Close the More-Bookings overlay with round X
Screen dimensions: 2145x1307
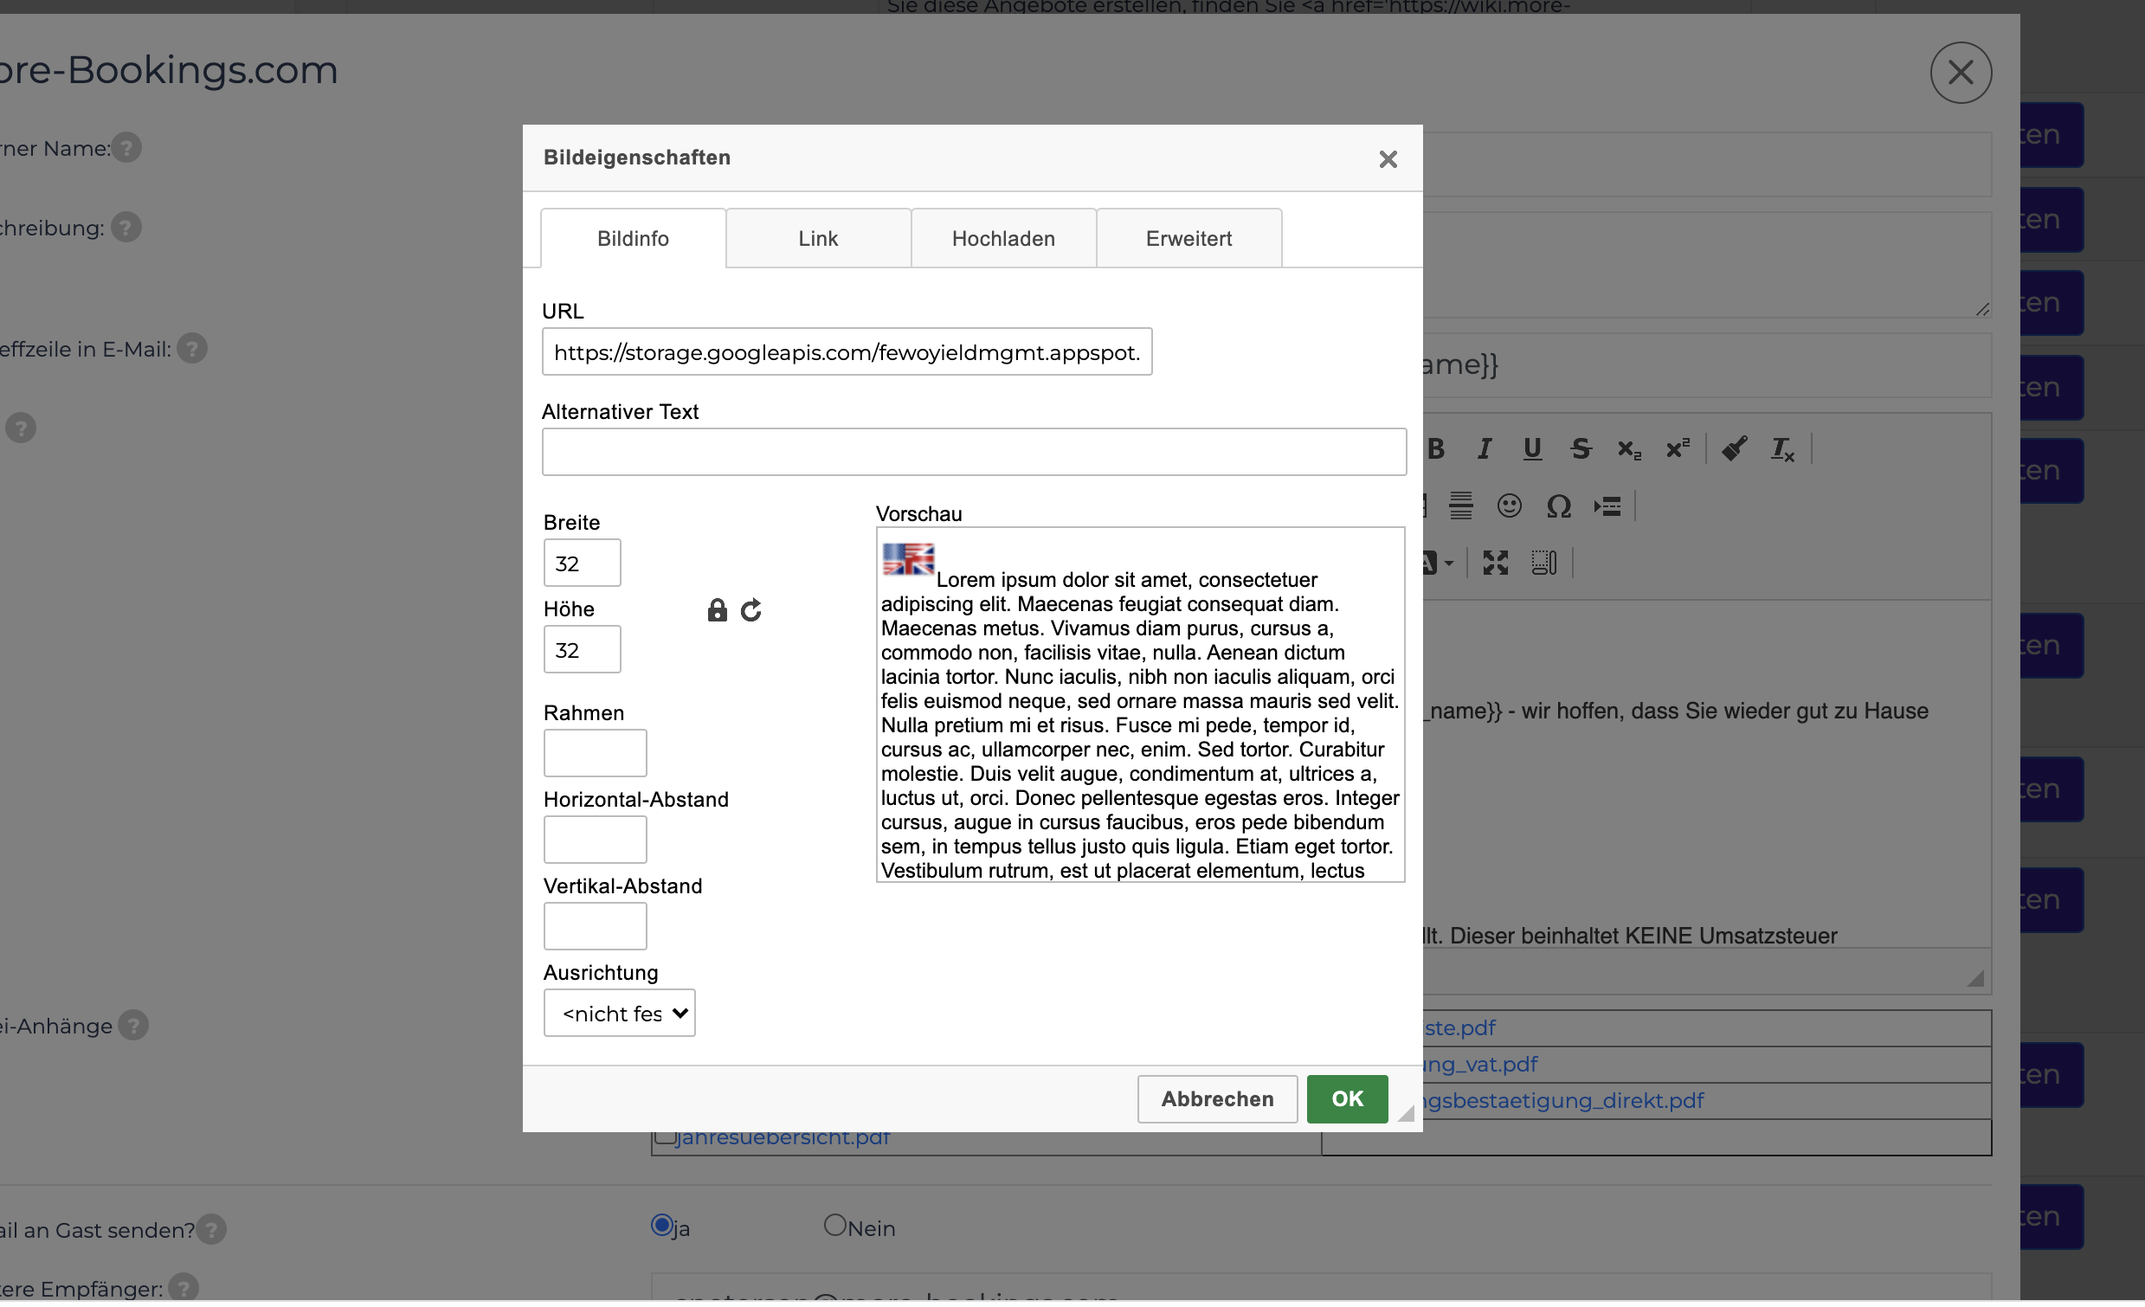click(x=1961, y=74)
